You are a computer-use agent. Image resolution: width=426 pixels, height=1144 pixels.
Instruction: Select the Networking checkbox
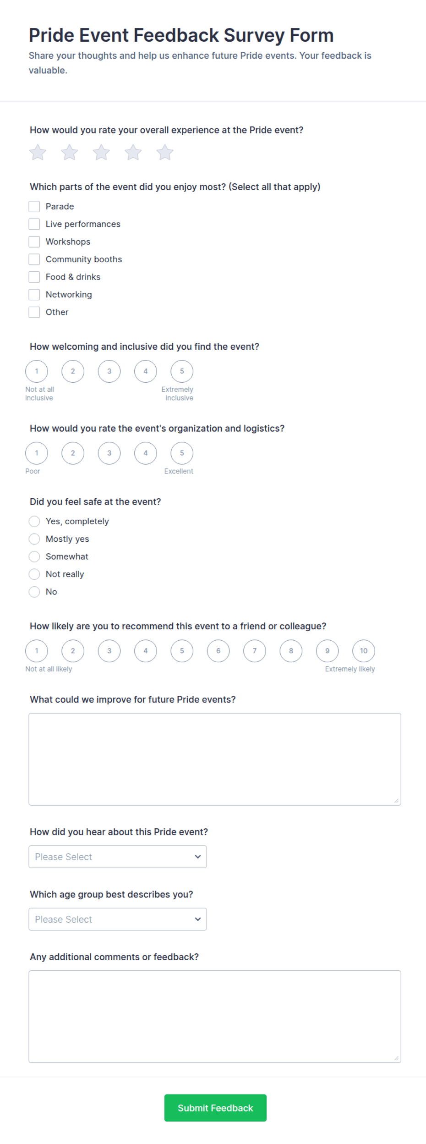pos(34,294)
